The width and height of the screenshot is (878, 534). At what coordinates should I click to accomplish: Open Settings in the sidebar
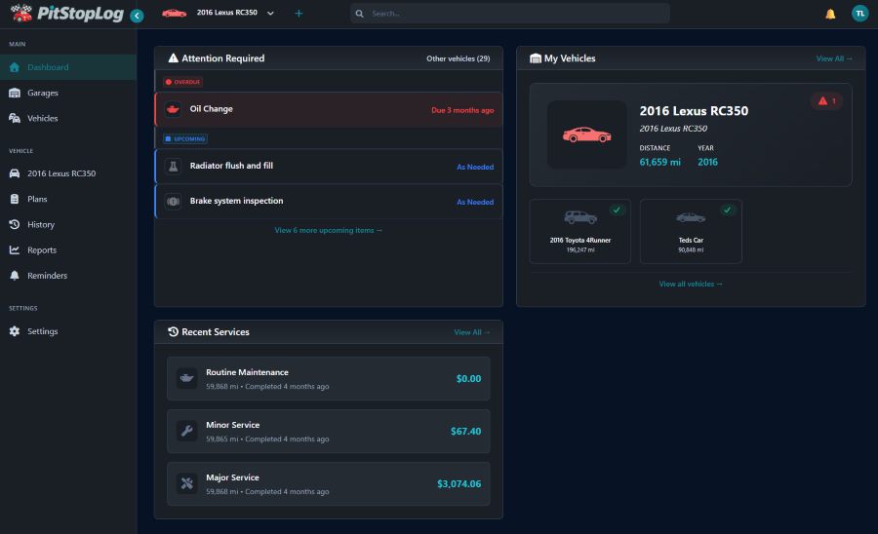[x=68, y=331]
